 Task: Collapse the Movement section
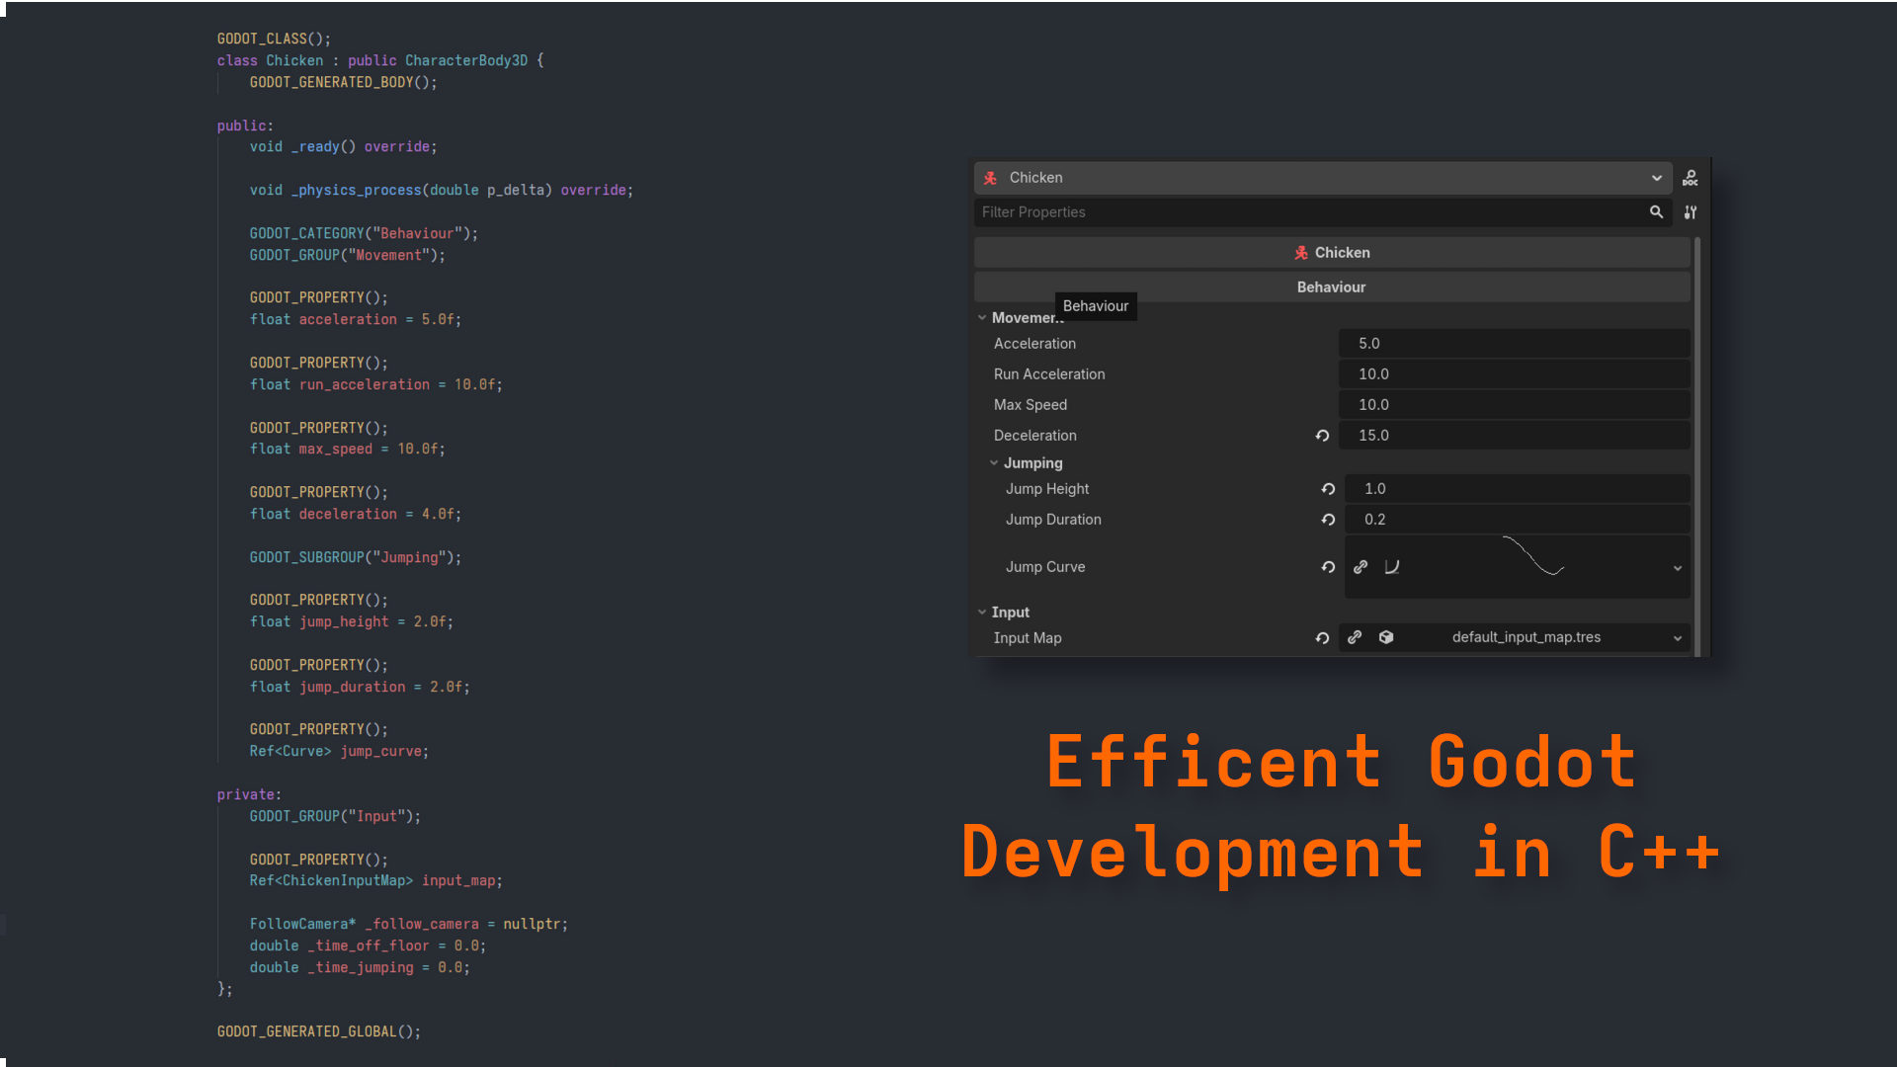[982, 317]
